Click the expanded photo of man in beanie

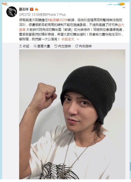(x=72, y=114)
